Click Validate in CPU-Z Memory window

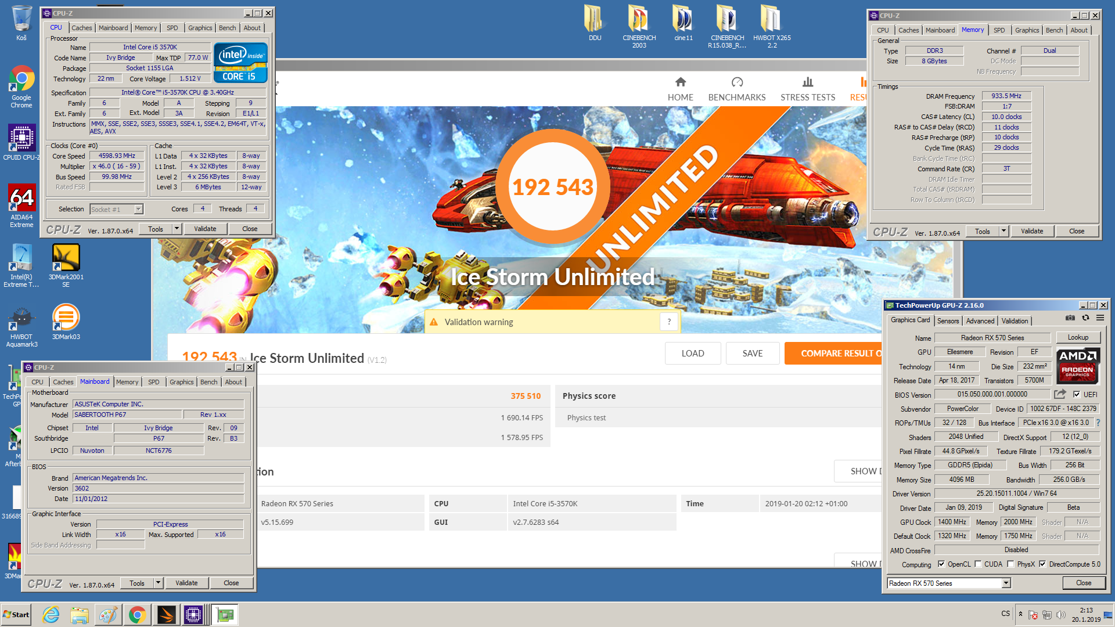tap(1032, 231)
